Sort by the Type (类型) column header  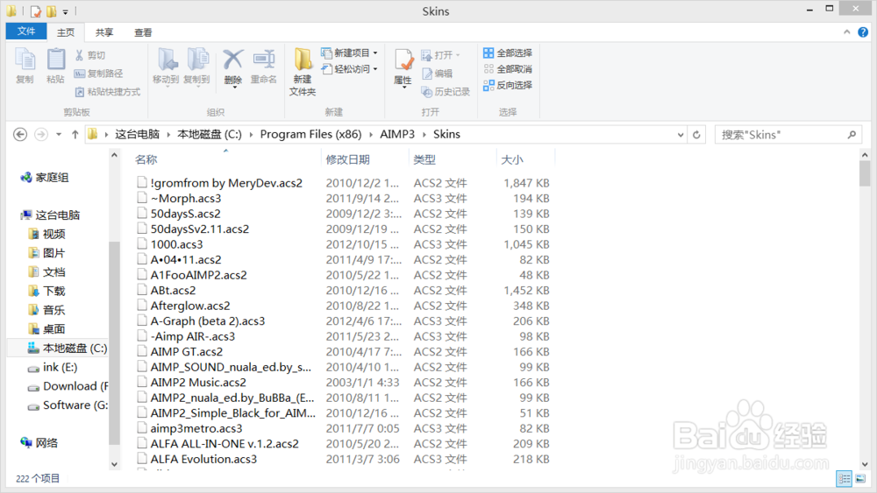click(424, 159)
